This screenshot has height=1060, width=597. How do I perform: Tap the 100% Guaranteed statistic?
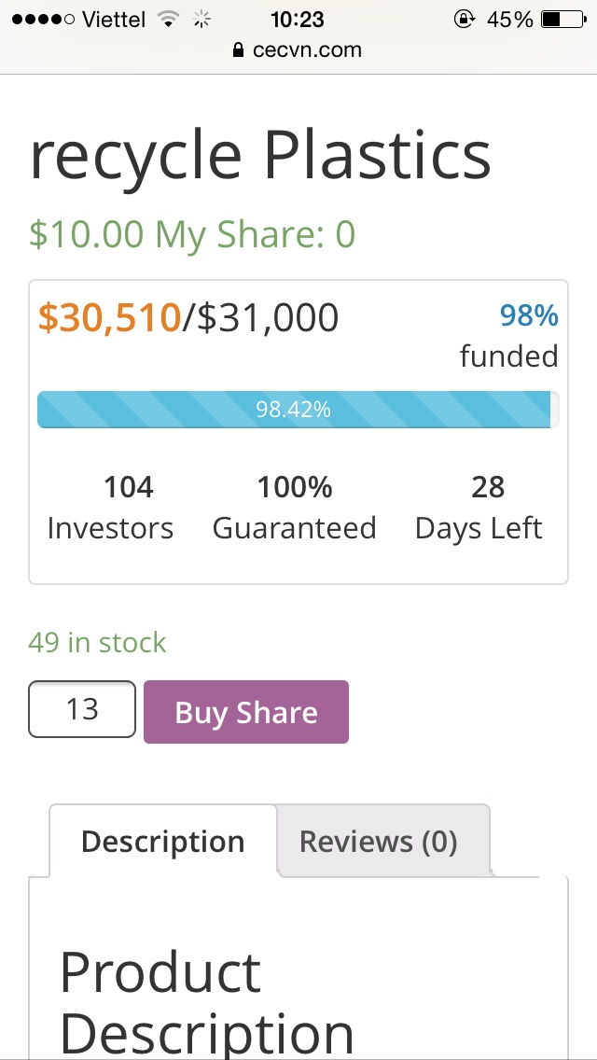[294, 508]
